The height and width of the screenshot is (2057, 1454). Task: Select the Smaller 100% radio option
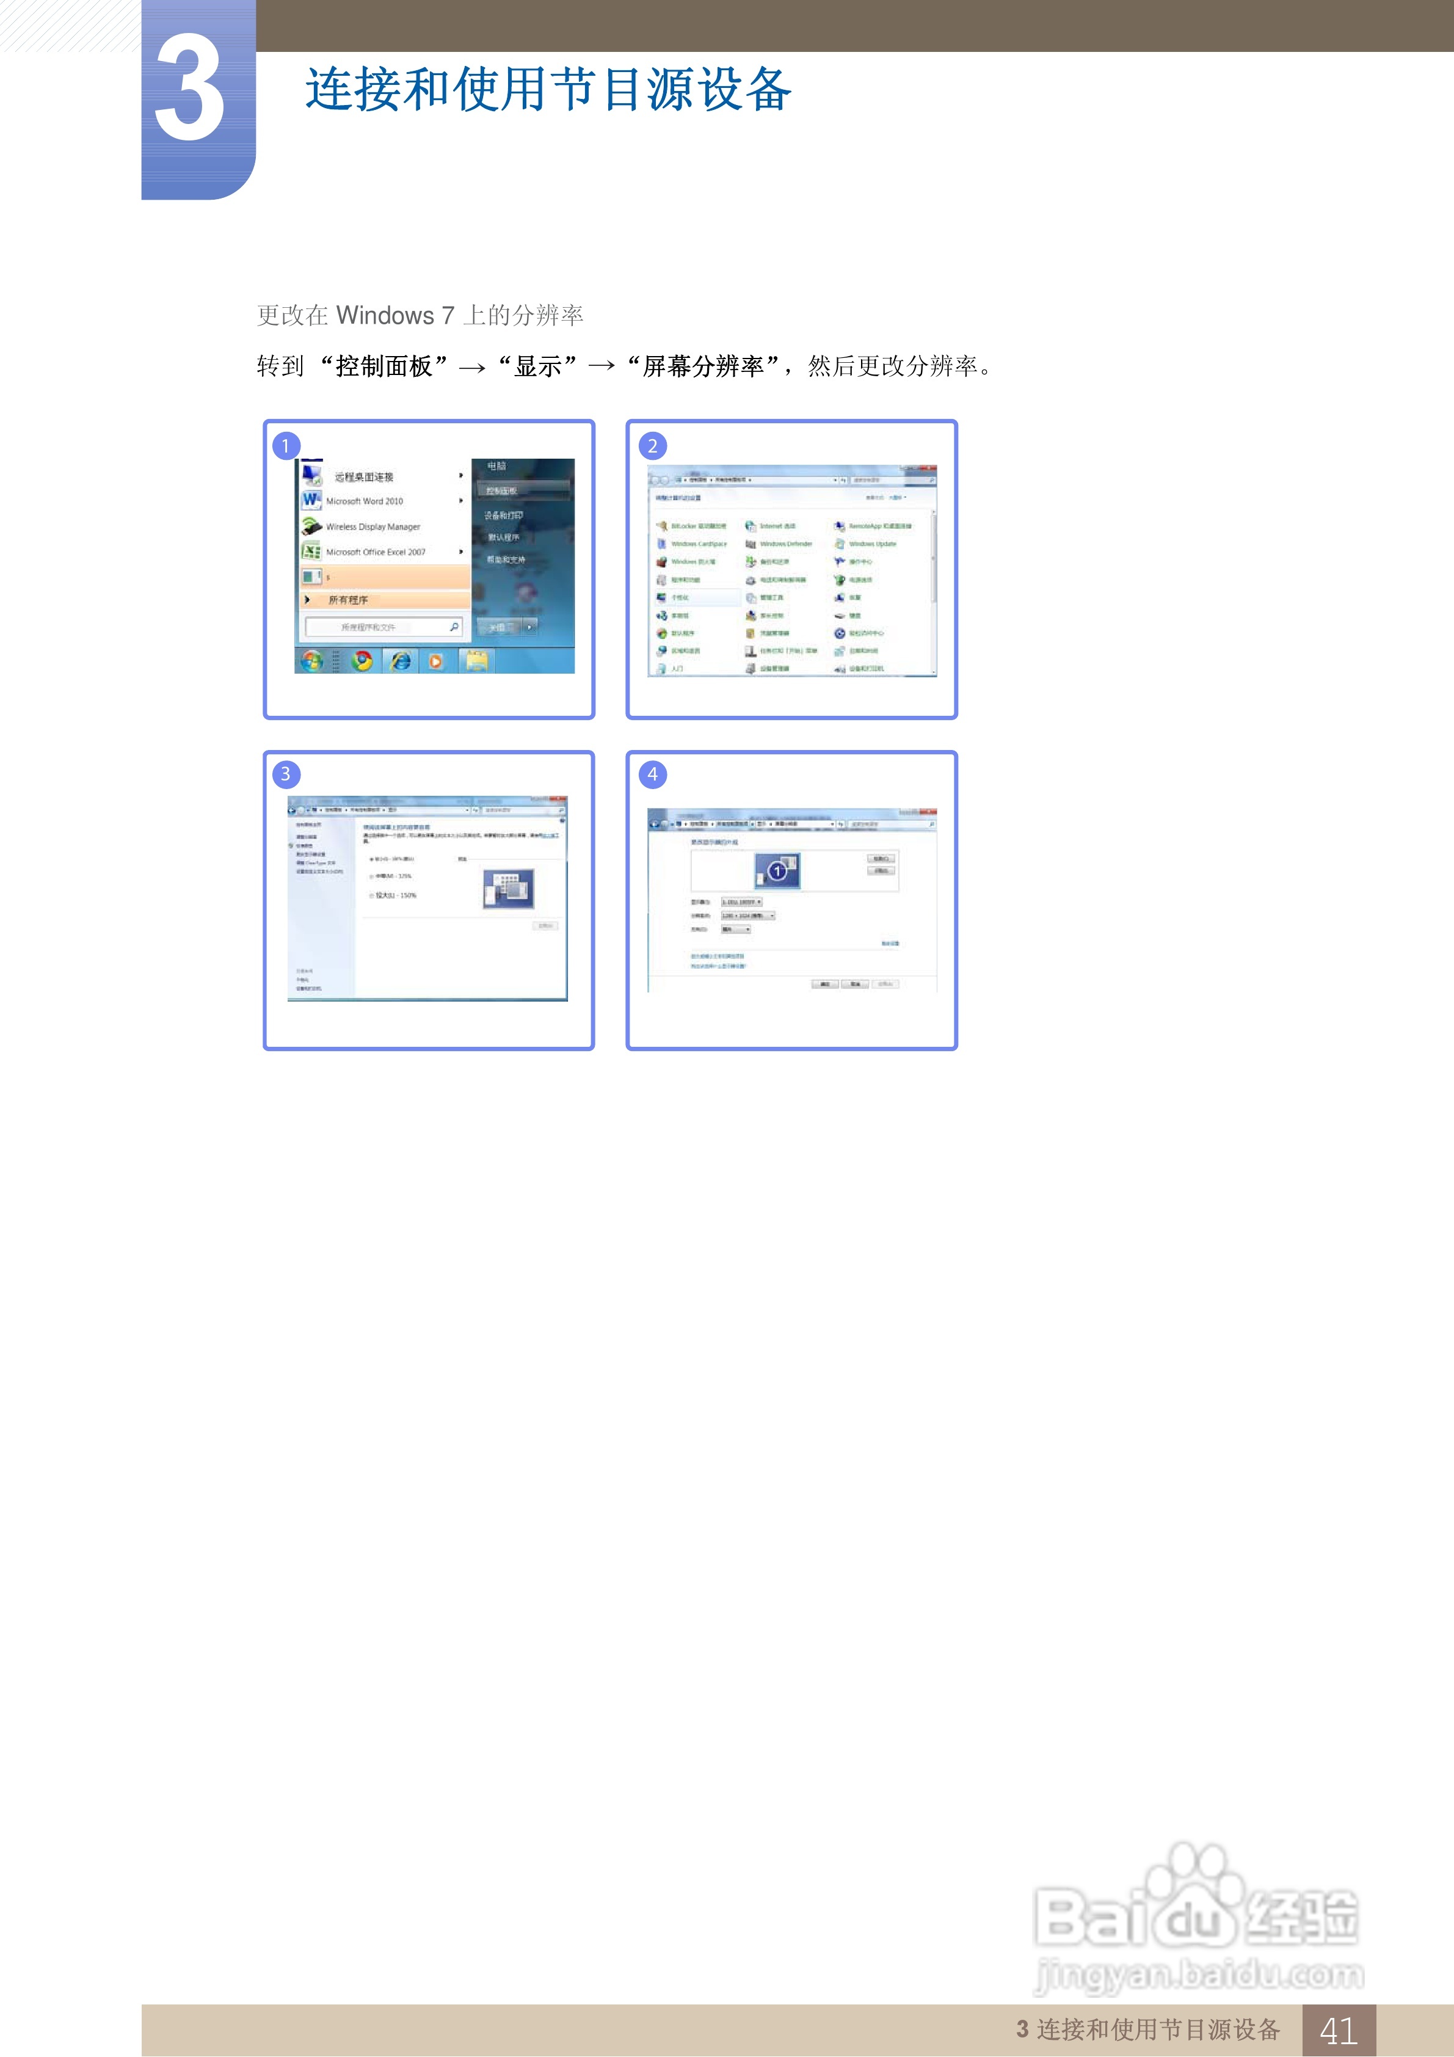pos(372,858)
